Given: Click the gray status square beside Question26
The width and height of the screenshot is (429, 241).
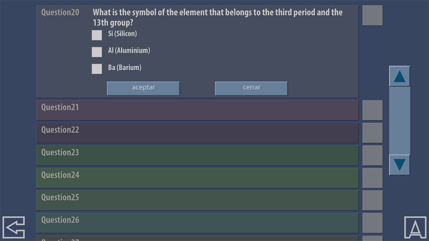Looking at the screenshot, I should pyautogui.click(x=372, y=223).
